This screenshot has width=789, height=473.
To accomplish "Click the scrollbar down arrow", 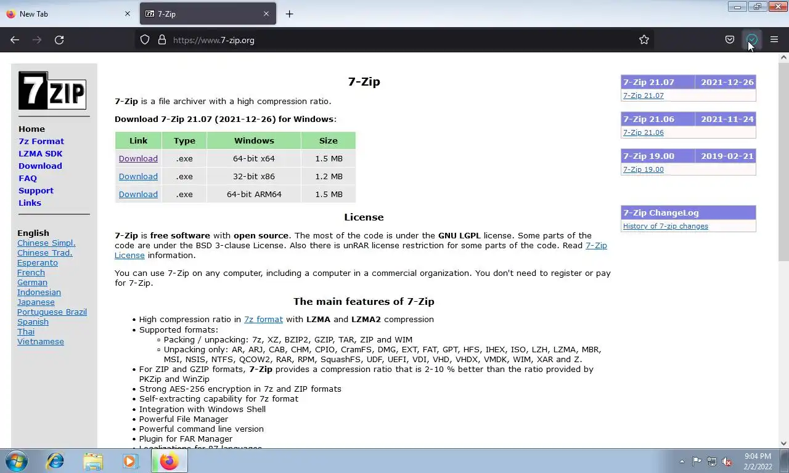I will click(783, 443).
